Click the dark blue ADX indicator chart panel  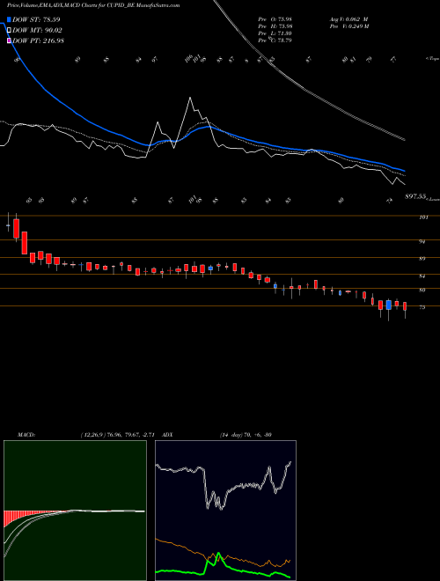tap(225, 511)
